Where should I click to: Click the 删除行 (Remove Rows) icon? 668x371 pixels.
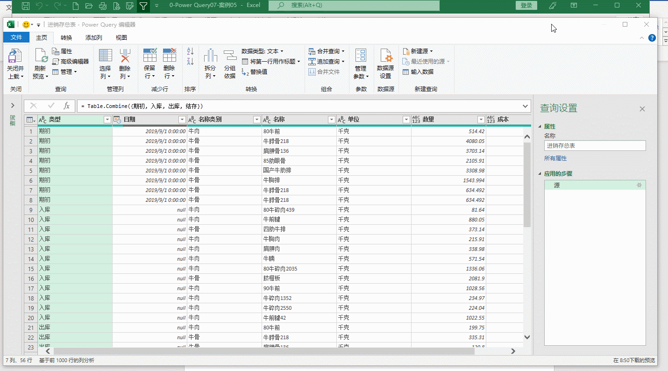pyautogui.click(x=169, y=55)
